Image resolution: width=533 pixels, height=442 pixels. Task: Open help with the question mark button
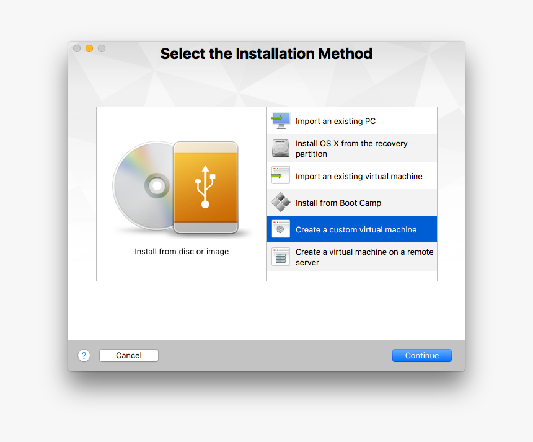coord(84,356)
